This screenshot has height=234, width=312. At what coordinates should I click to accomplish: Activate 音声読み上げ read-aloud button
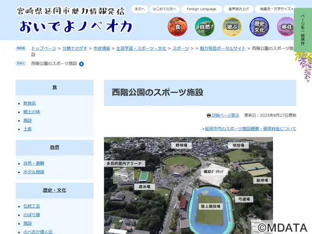[238, 9]
